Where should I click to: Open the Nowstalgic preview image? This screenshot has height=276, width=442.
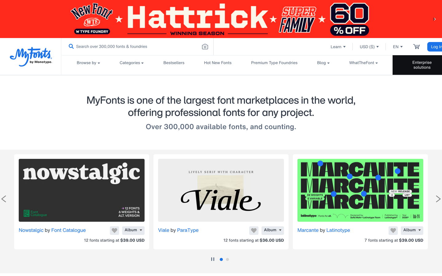(x=82, y=190)
